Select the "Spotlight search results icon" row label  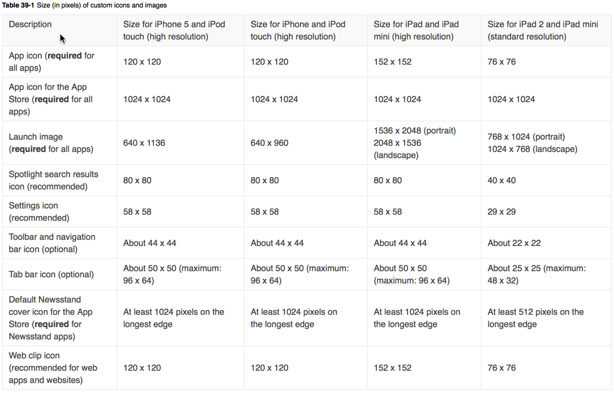coord(54,180)
